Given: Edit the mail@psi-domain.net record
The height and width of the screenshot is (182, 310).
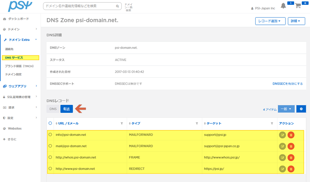Looking at the screenshot, I should (282, 146).
